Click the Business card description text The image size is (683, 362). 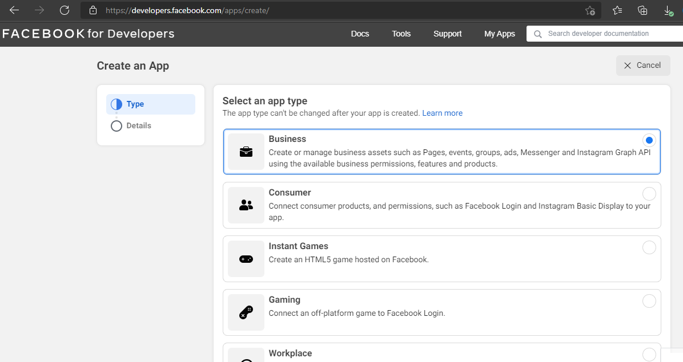pyautogui.click(x=460, y=158)
